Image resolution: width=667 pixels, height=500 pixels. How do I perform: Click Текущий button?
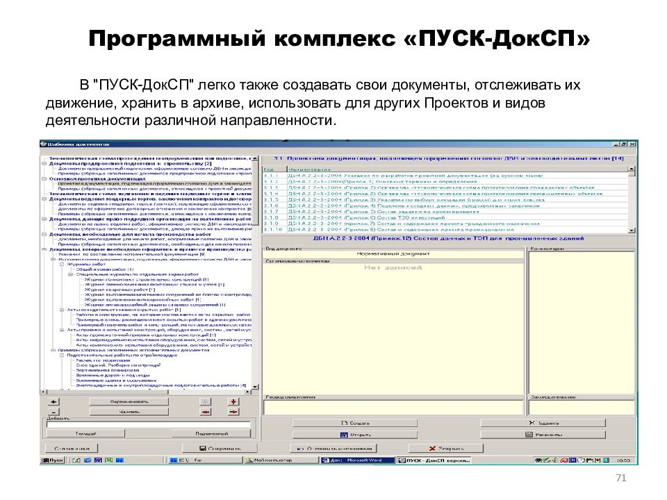click(x=85, y=433)
